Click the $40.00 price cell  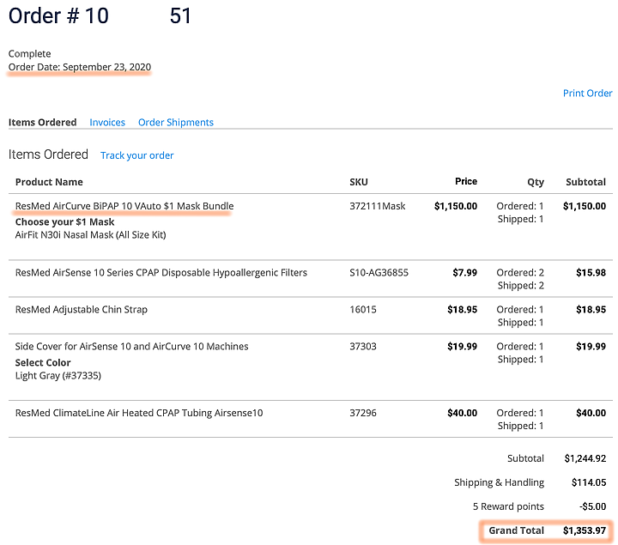coord(463,413)
